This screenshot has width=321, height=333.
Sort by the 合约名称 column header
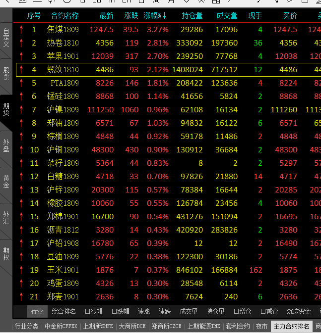tap(65, 15)
